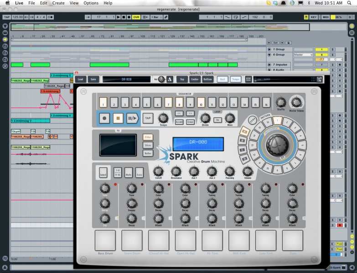Open the View menu
This screenshot has width=357, height=273.
(74, 3)
